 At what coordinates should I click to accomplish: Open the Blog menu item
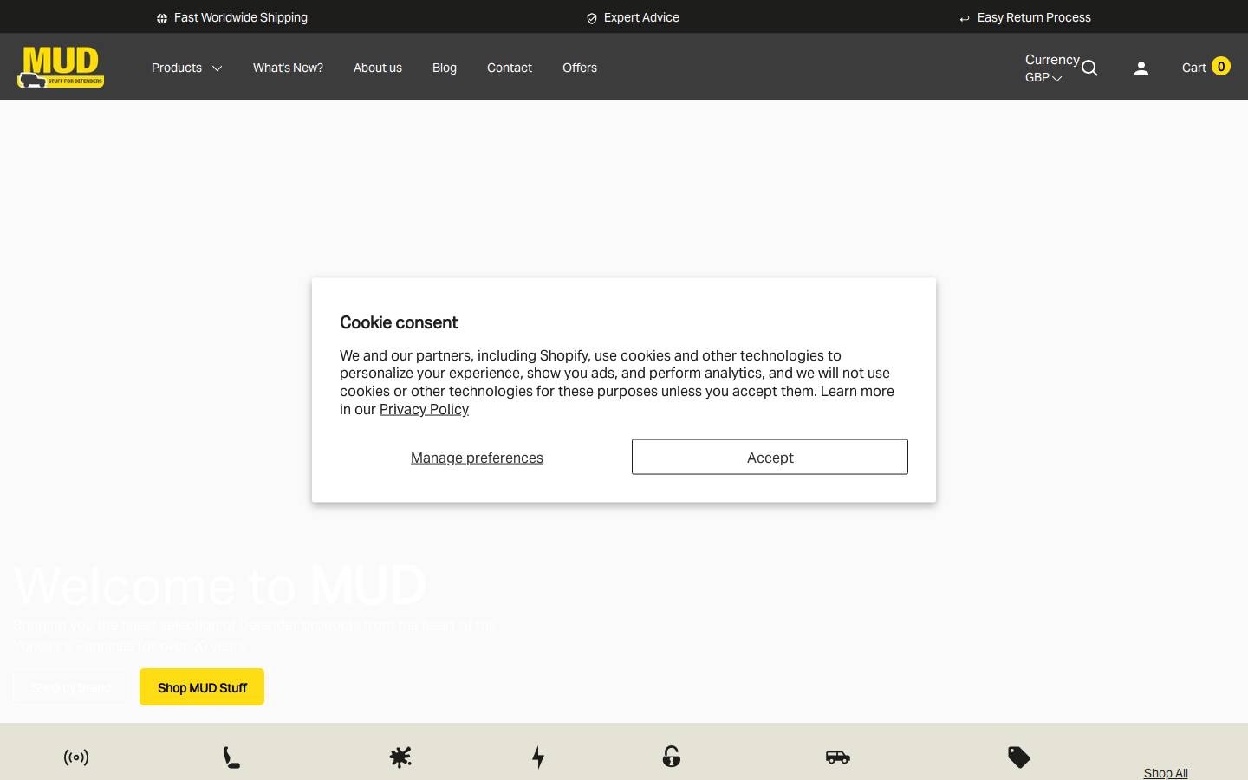pos(445,68)
